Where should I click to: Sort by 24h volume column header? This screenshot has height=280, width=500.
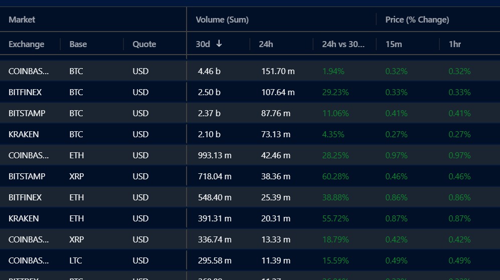click(266, 44)
